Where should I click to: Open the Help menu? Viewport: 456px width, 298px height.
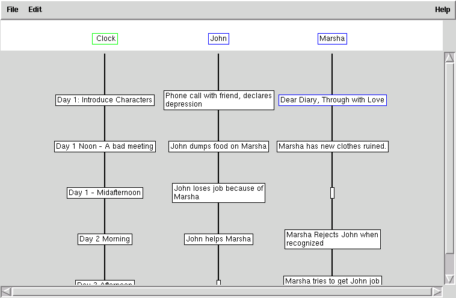[442, 10]
